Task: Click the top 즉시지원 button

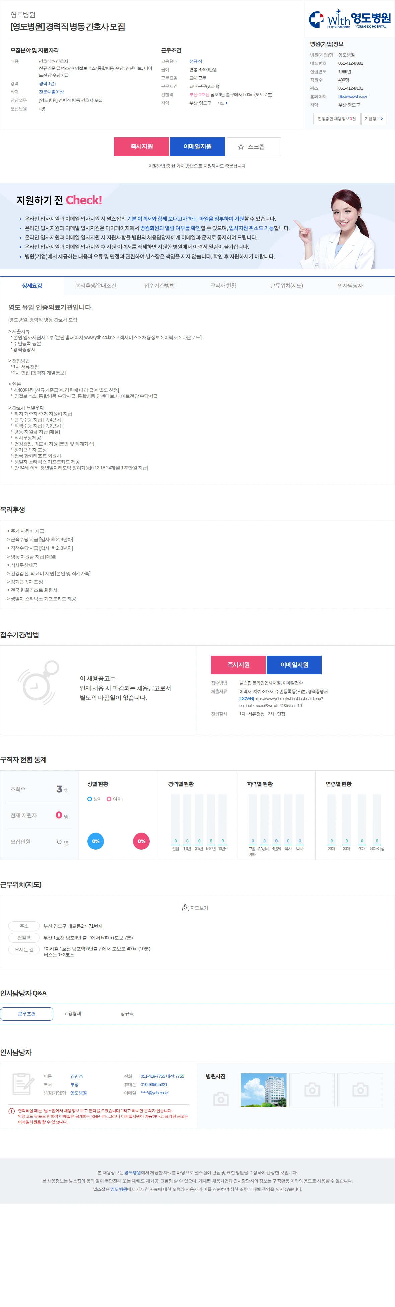Action: 142,147
